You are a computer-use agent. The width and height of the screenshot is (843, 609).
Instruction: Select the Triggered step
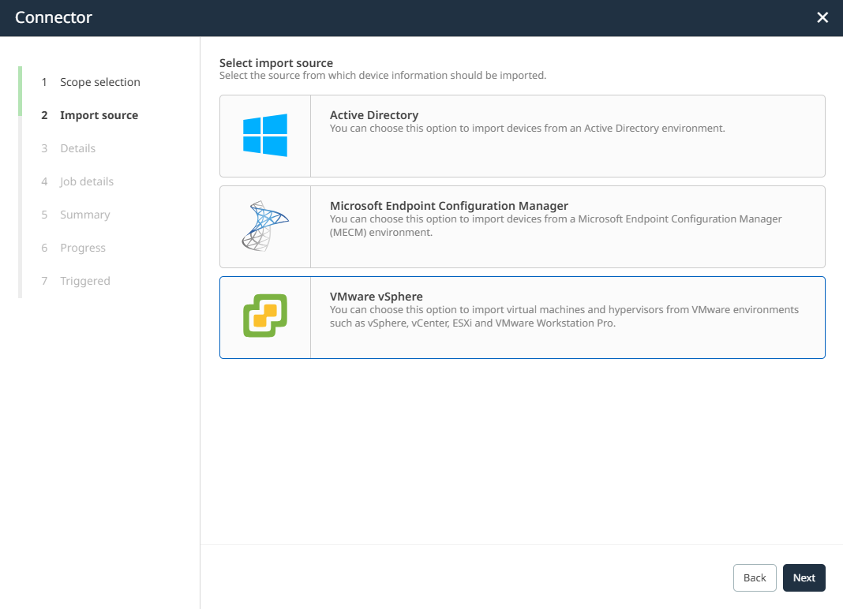85,281
